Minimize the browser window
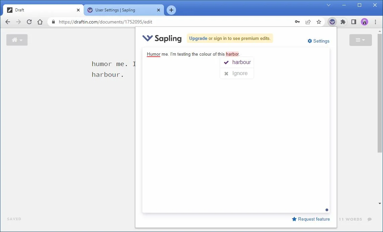This screenshot has width=383, height=232. click(x=344, y=5)
